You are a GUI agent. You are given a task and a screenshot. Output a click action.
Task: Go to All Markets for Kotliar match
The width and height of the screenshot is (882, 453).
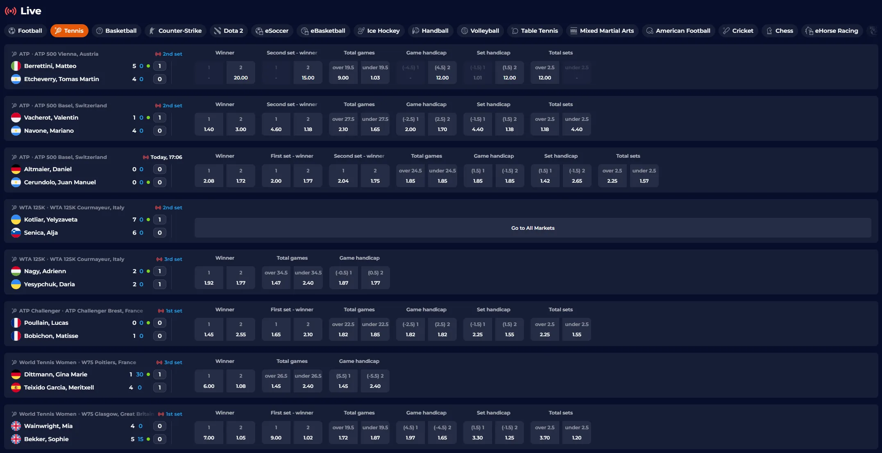point(533,228)
